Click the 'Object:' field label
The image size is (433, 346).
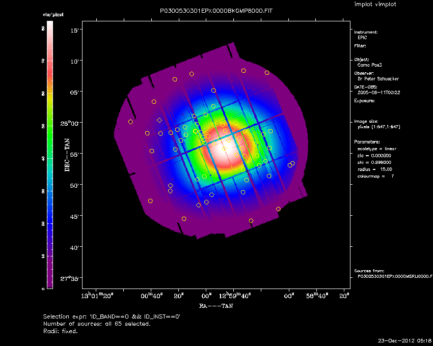[362, 60]
